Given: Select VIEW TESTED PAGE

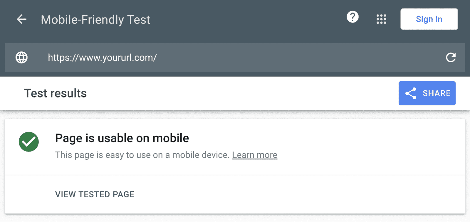Looking at the screenshot, I should tap(95, 194).
